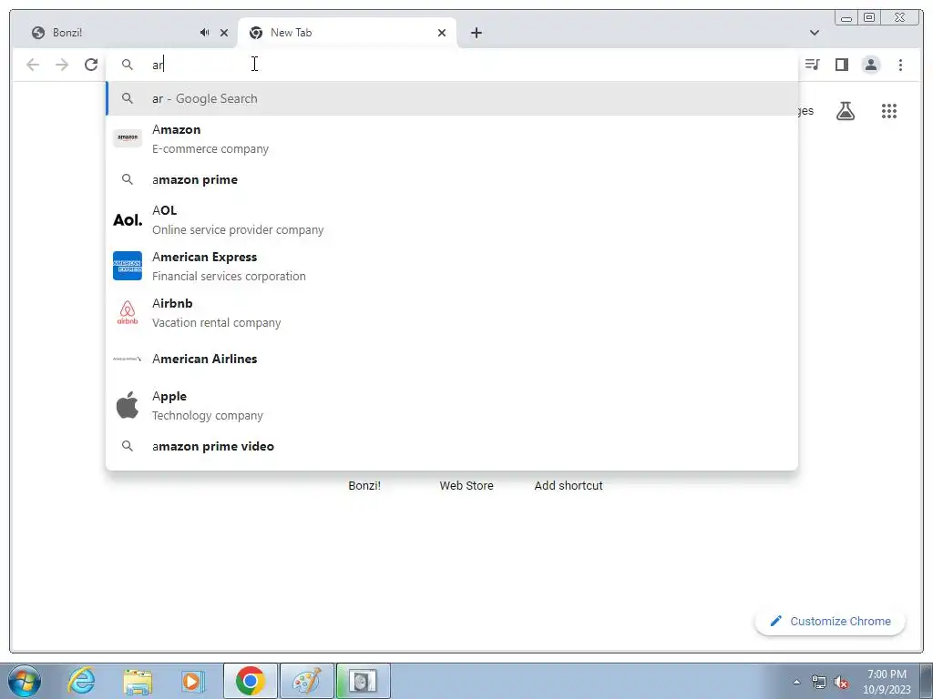Open the Chrome three-dot menu
933x699 pixels.
[x=900, y=65]
